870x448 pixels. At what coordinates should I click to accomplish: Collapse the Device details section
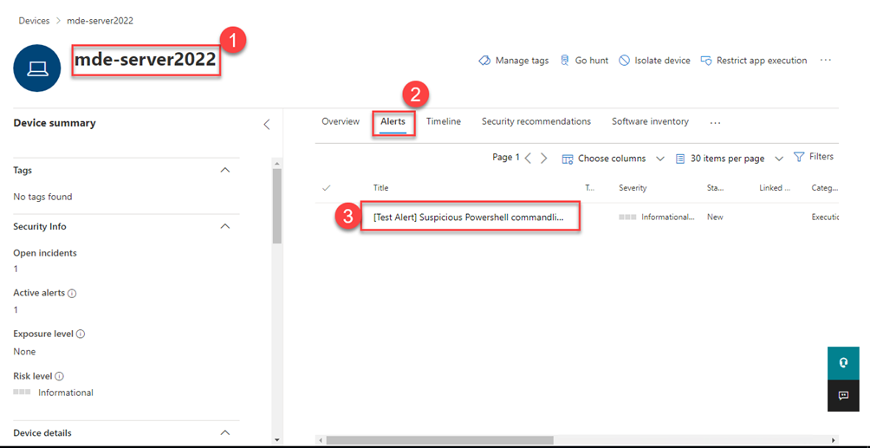(225, 432)
